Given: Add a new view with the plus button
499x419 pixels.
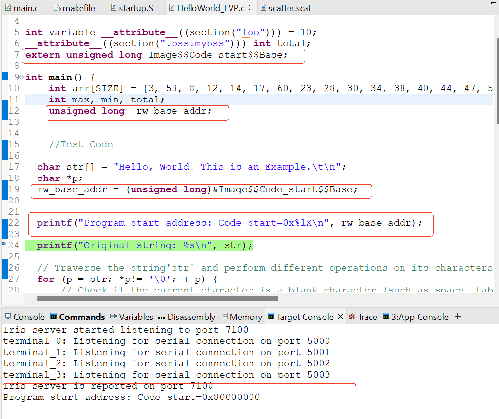Looking at the screenshot, I should point(457,317).
